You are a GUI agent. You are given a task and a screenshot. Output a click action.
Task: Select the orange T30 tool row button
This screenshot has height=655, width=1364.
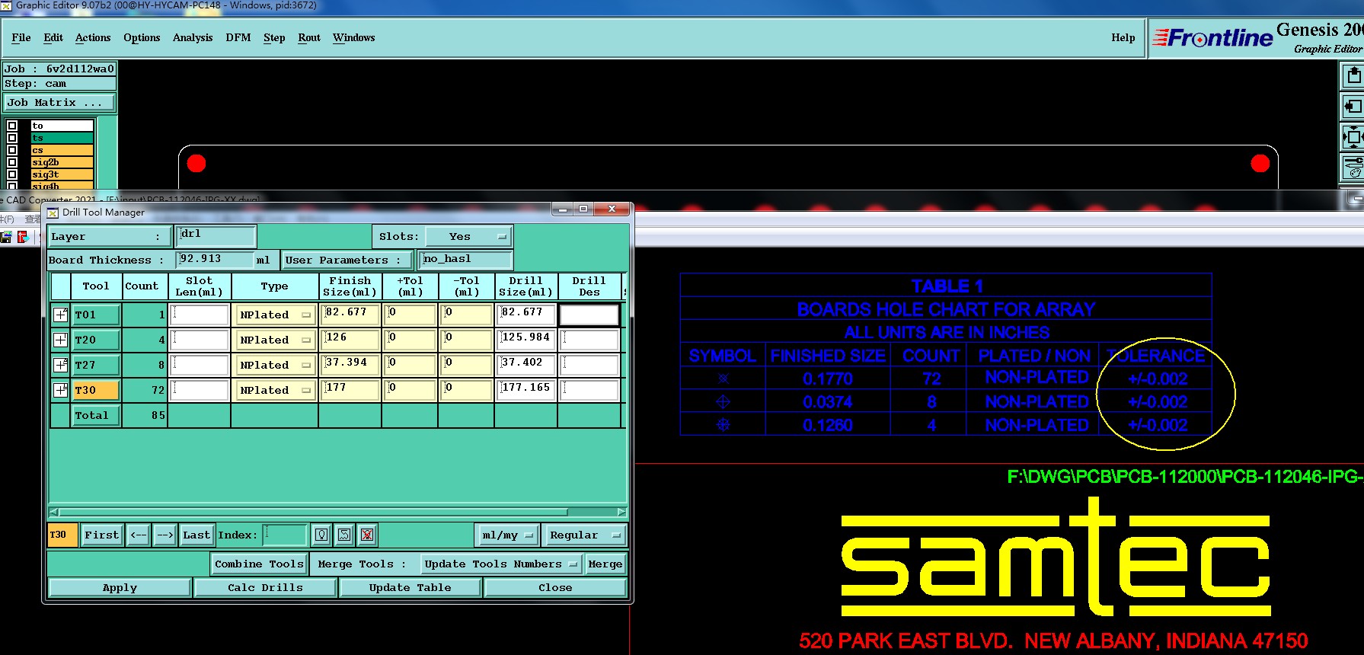[x=95, y=390]
